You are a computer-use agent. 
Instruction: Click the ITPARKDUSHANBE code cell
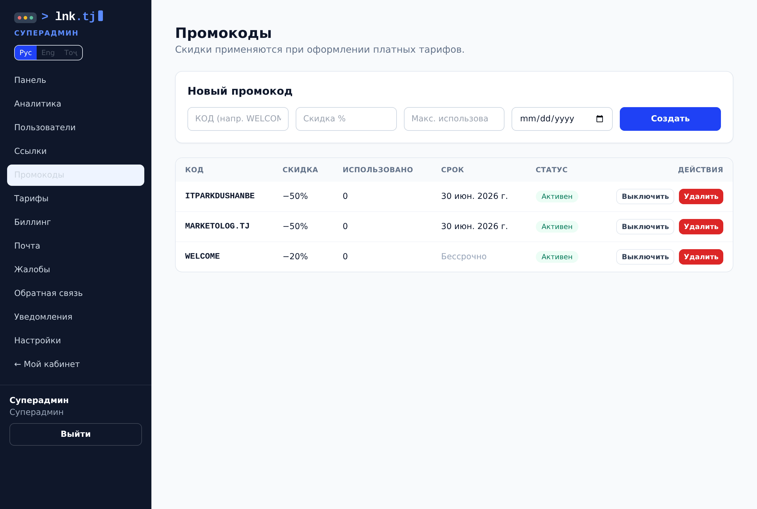(x=220, y=196)
